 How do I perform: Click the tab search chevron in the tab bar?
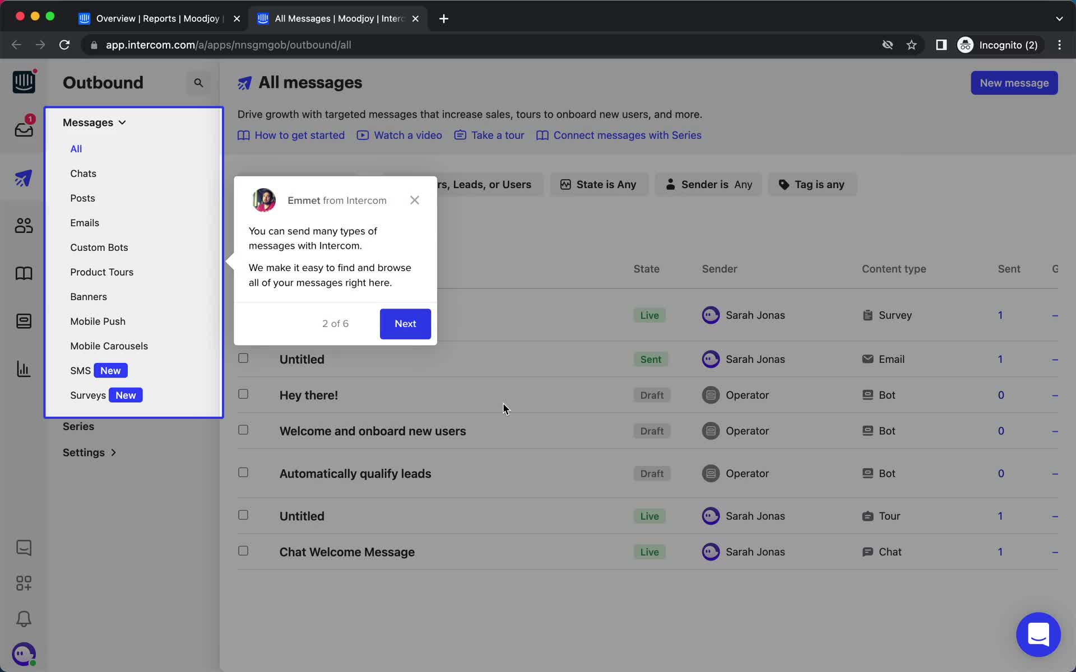1059,18
